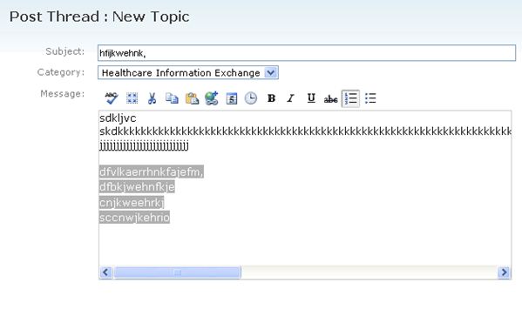522x316 pixels.
Task: Toggle underline formatting
Action: [x=311, y=98]
